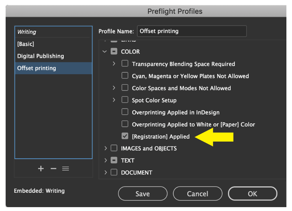Enable Cyan, Magenta or Yellow Plates Not Allowed

tap(125, 76)
